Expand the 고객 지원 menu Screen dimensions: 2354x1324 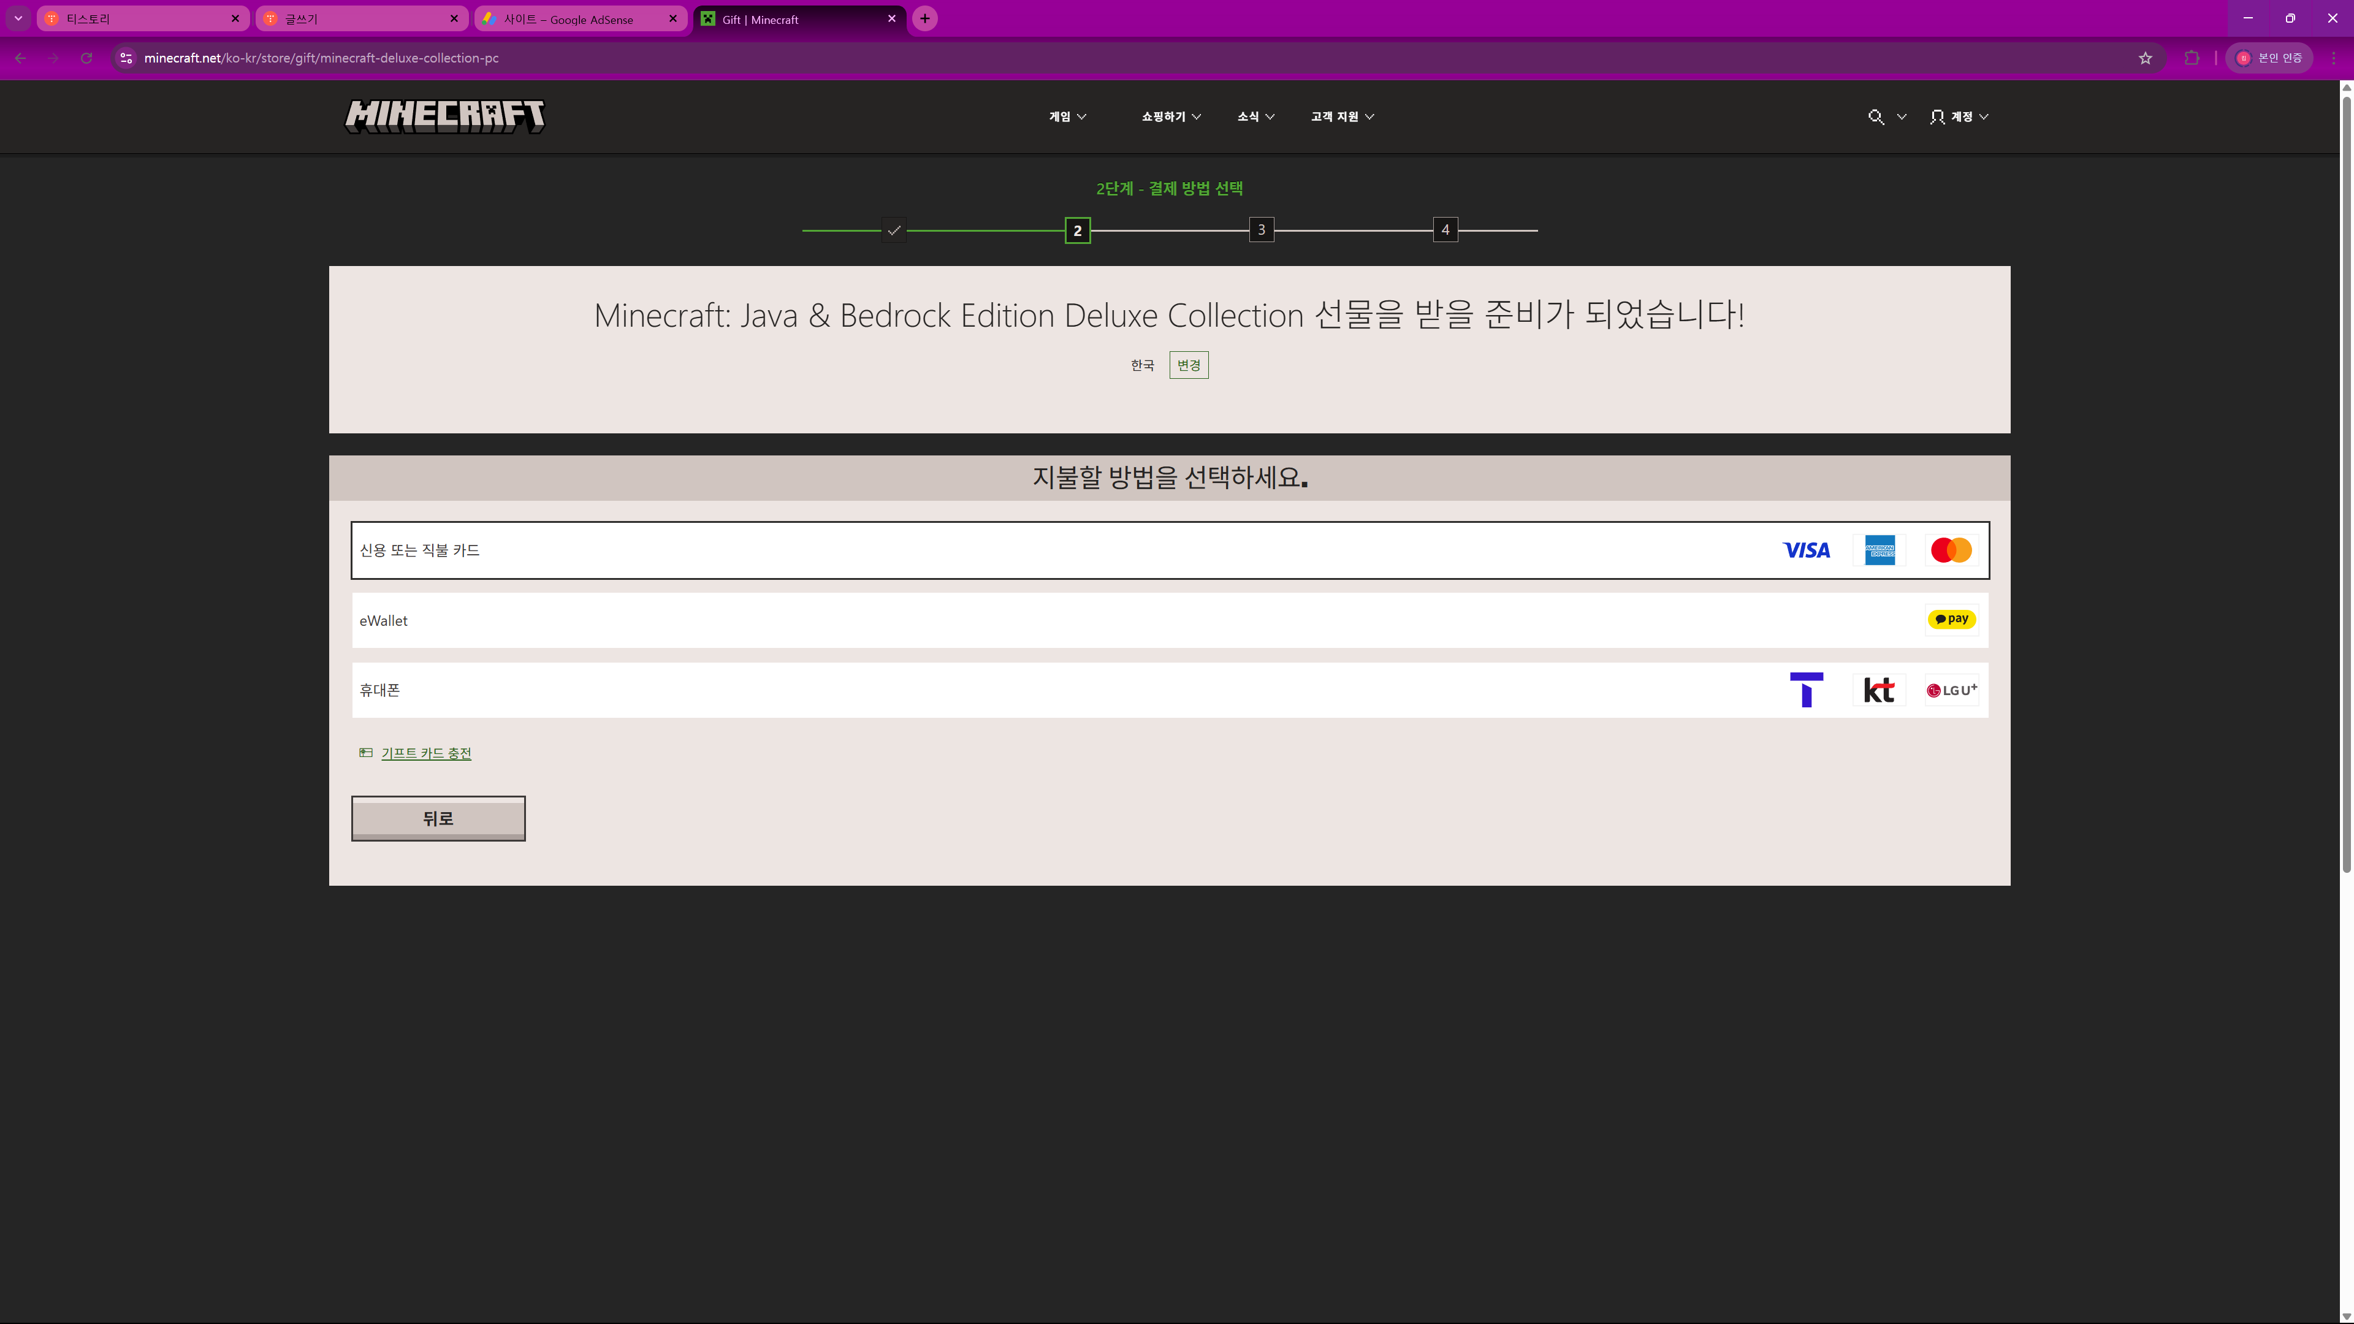(1343, 117)
